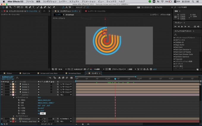The height and width of the screenshot is (126, 202).
Task: Click the Switches / Modes (スイッチ / モード) button
Action: click(x=47, y=124)
